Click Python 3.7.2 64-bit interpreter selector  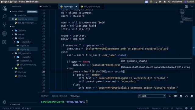[11, 108]
